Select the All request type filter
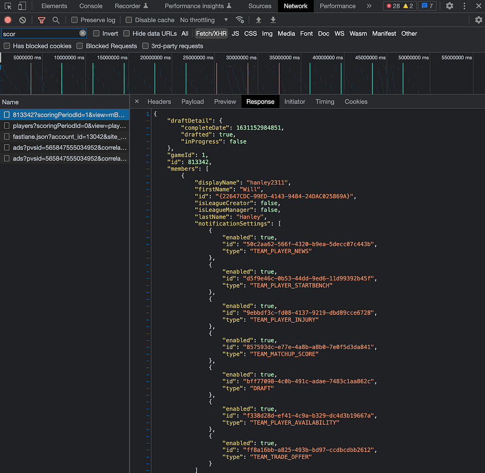Viewport: 485px width, 473px height. [185, 34]
